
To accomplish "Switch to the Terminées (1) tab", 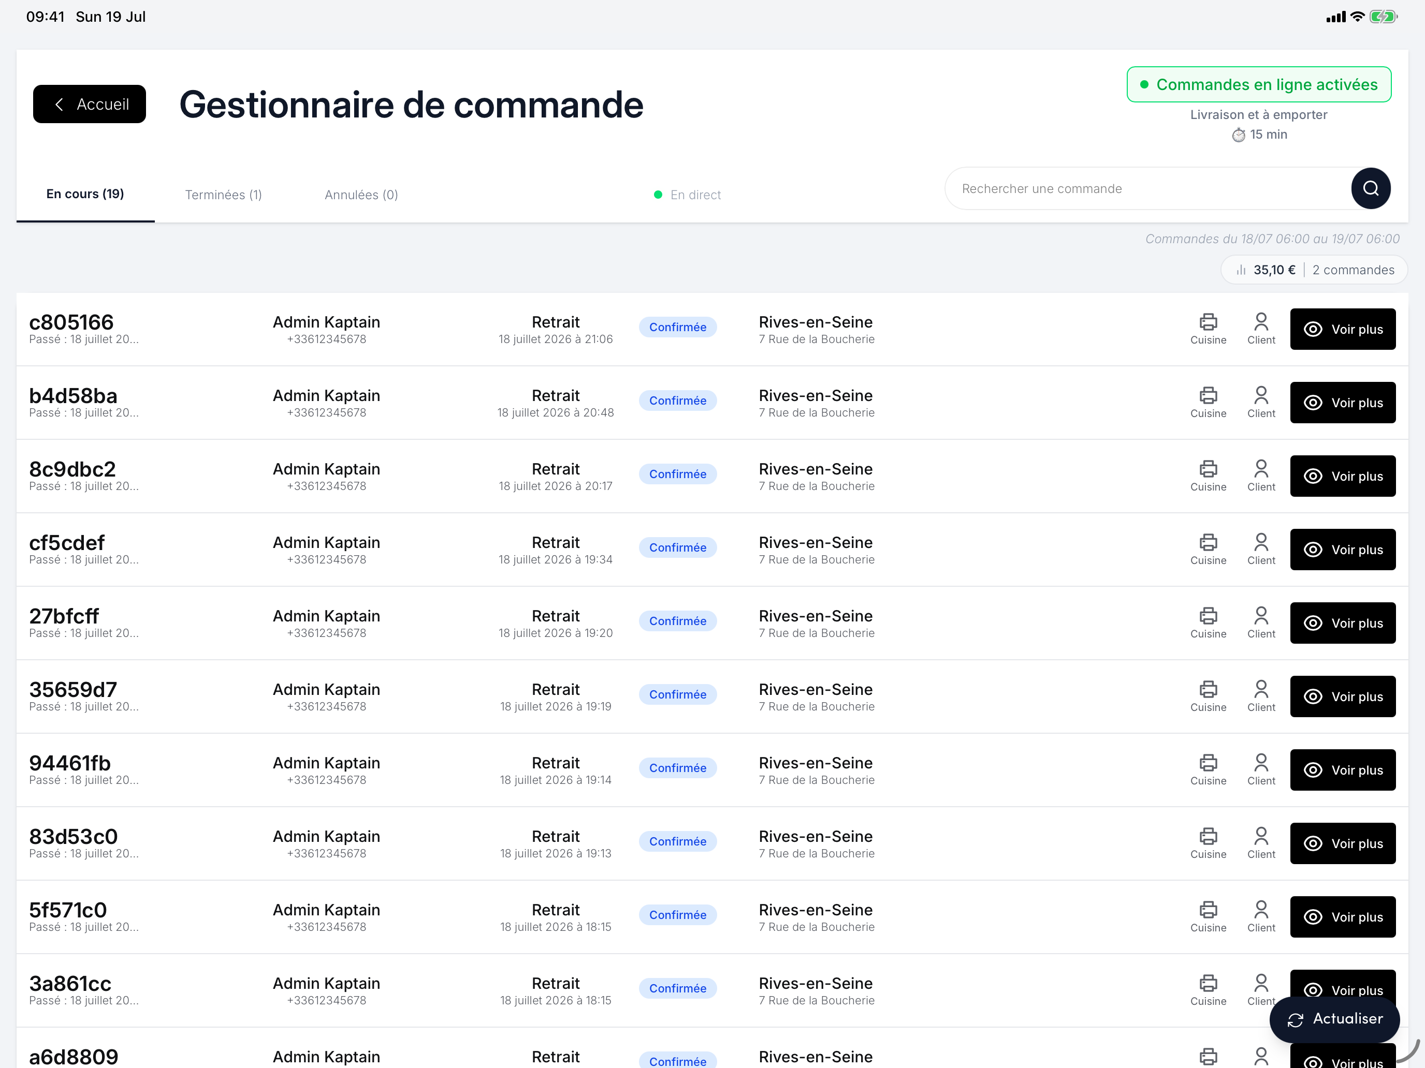I will pos(224,195).
